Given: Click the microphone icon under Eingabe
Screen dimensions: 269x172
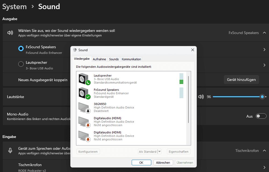Looking at the screenshot, I should 10,151.
